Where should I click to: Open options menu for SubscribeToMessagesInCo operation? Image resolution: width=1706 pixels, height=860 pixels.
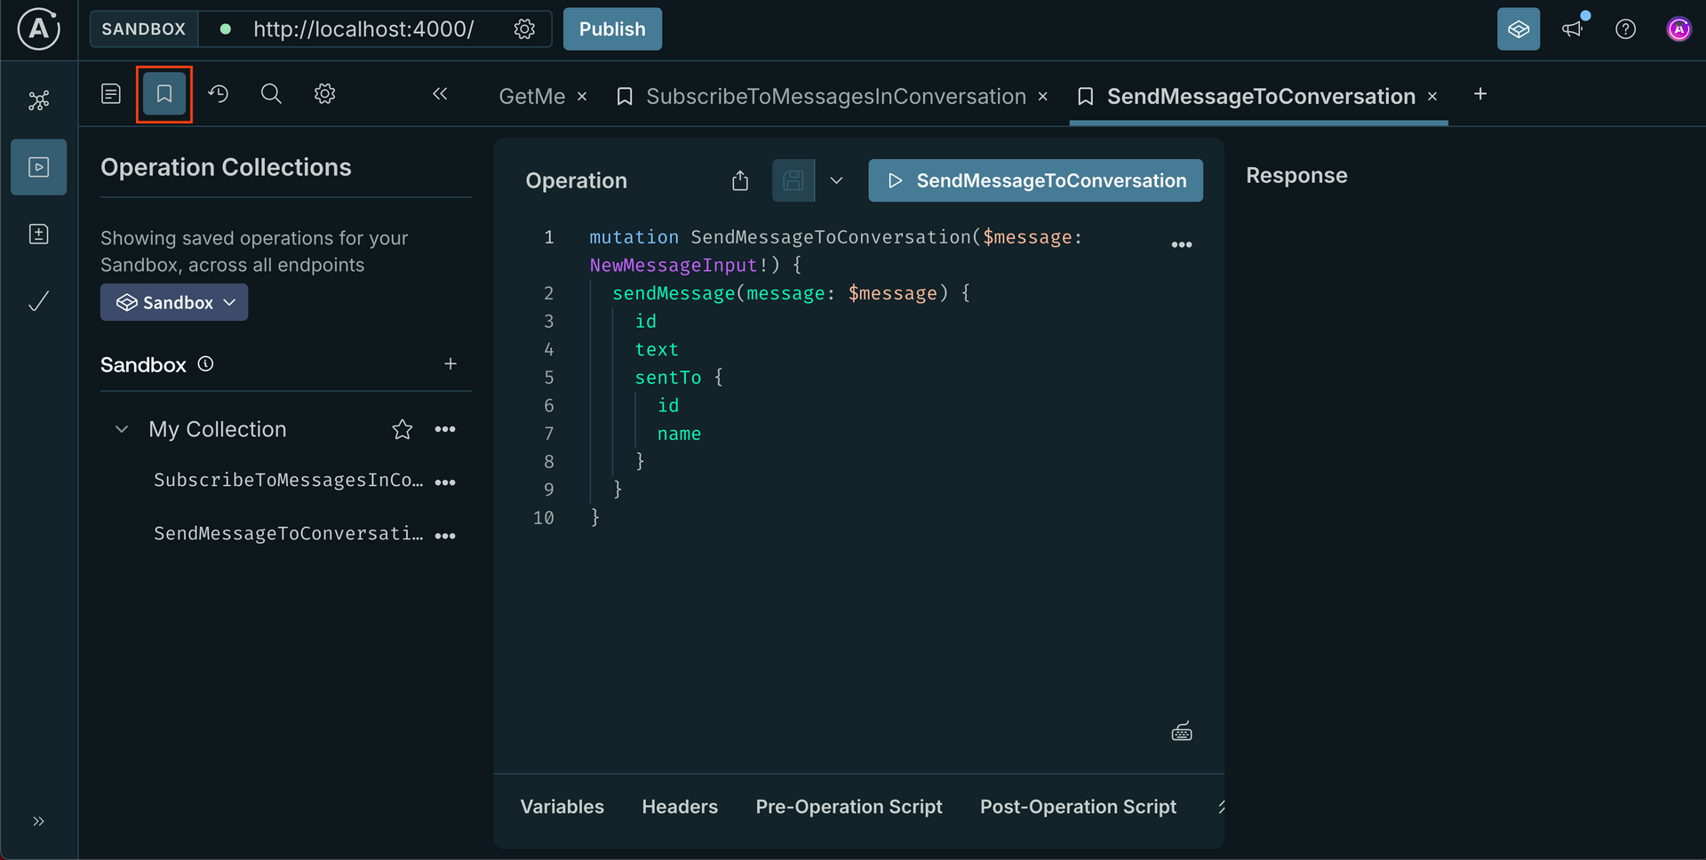[446, 482]
